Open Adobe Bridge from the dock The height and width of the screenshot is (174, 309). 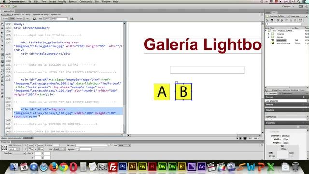[182, 167]
